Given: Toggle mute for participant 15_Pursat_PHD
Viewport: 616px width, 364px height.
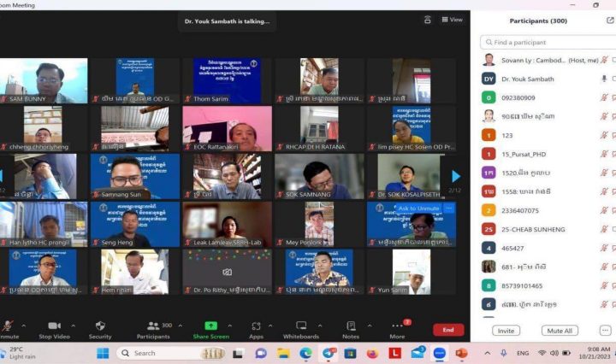Looking at the screenshot, I should click(x=605, y=154).
